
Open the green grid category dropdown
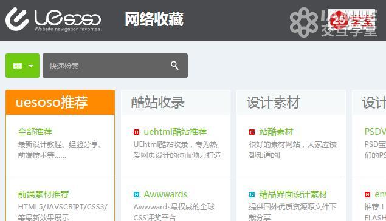[22, 66]
